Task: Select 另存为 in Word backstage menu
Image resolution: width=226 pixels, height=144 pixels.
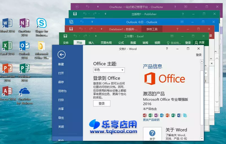Action: click(x=62, y=91)
